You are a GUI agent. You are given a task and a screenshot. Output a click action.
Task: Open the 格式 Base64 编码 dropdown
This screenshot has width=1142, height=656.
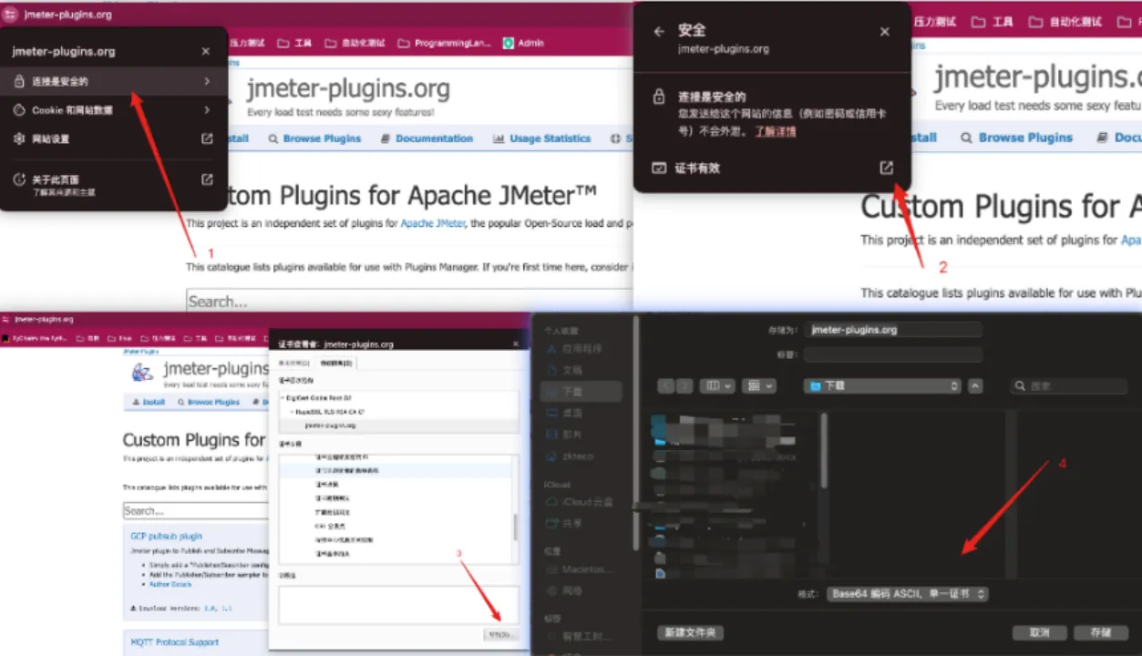click(908, 594)
